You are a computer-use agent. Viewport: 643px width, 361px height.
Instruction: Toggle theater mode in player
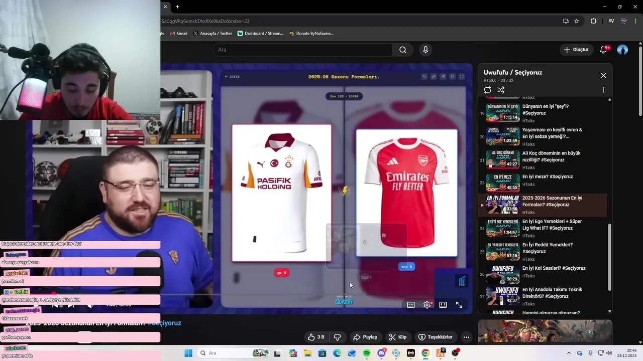coord(443,305)
